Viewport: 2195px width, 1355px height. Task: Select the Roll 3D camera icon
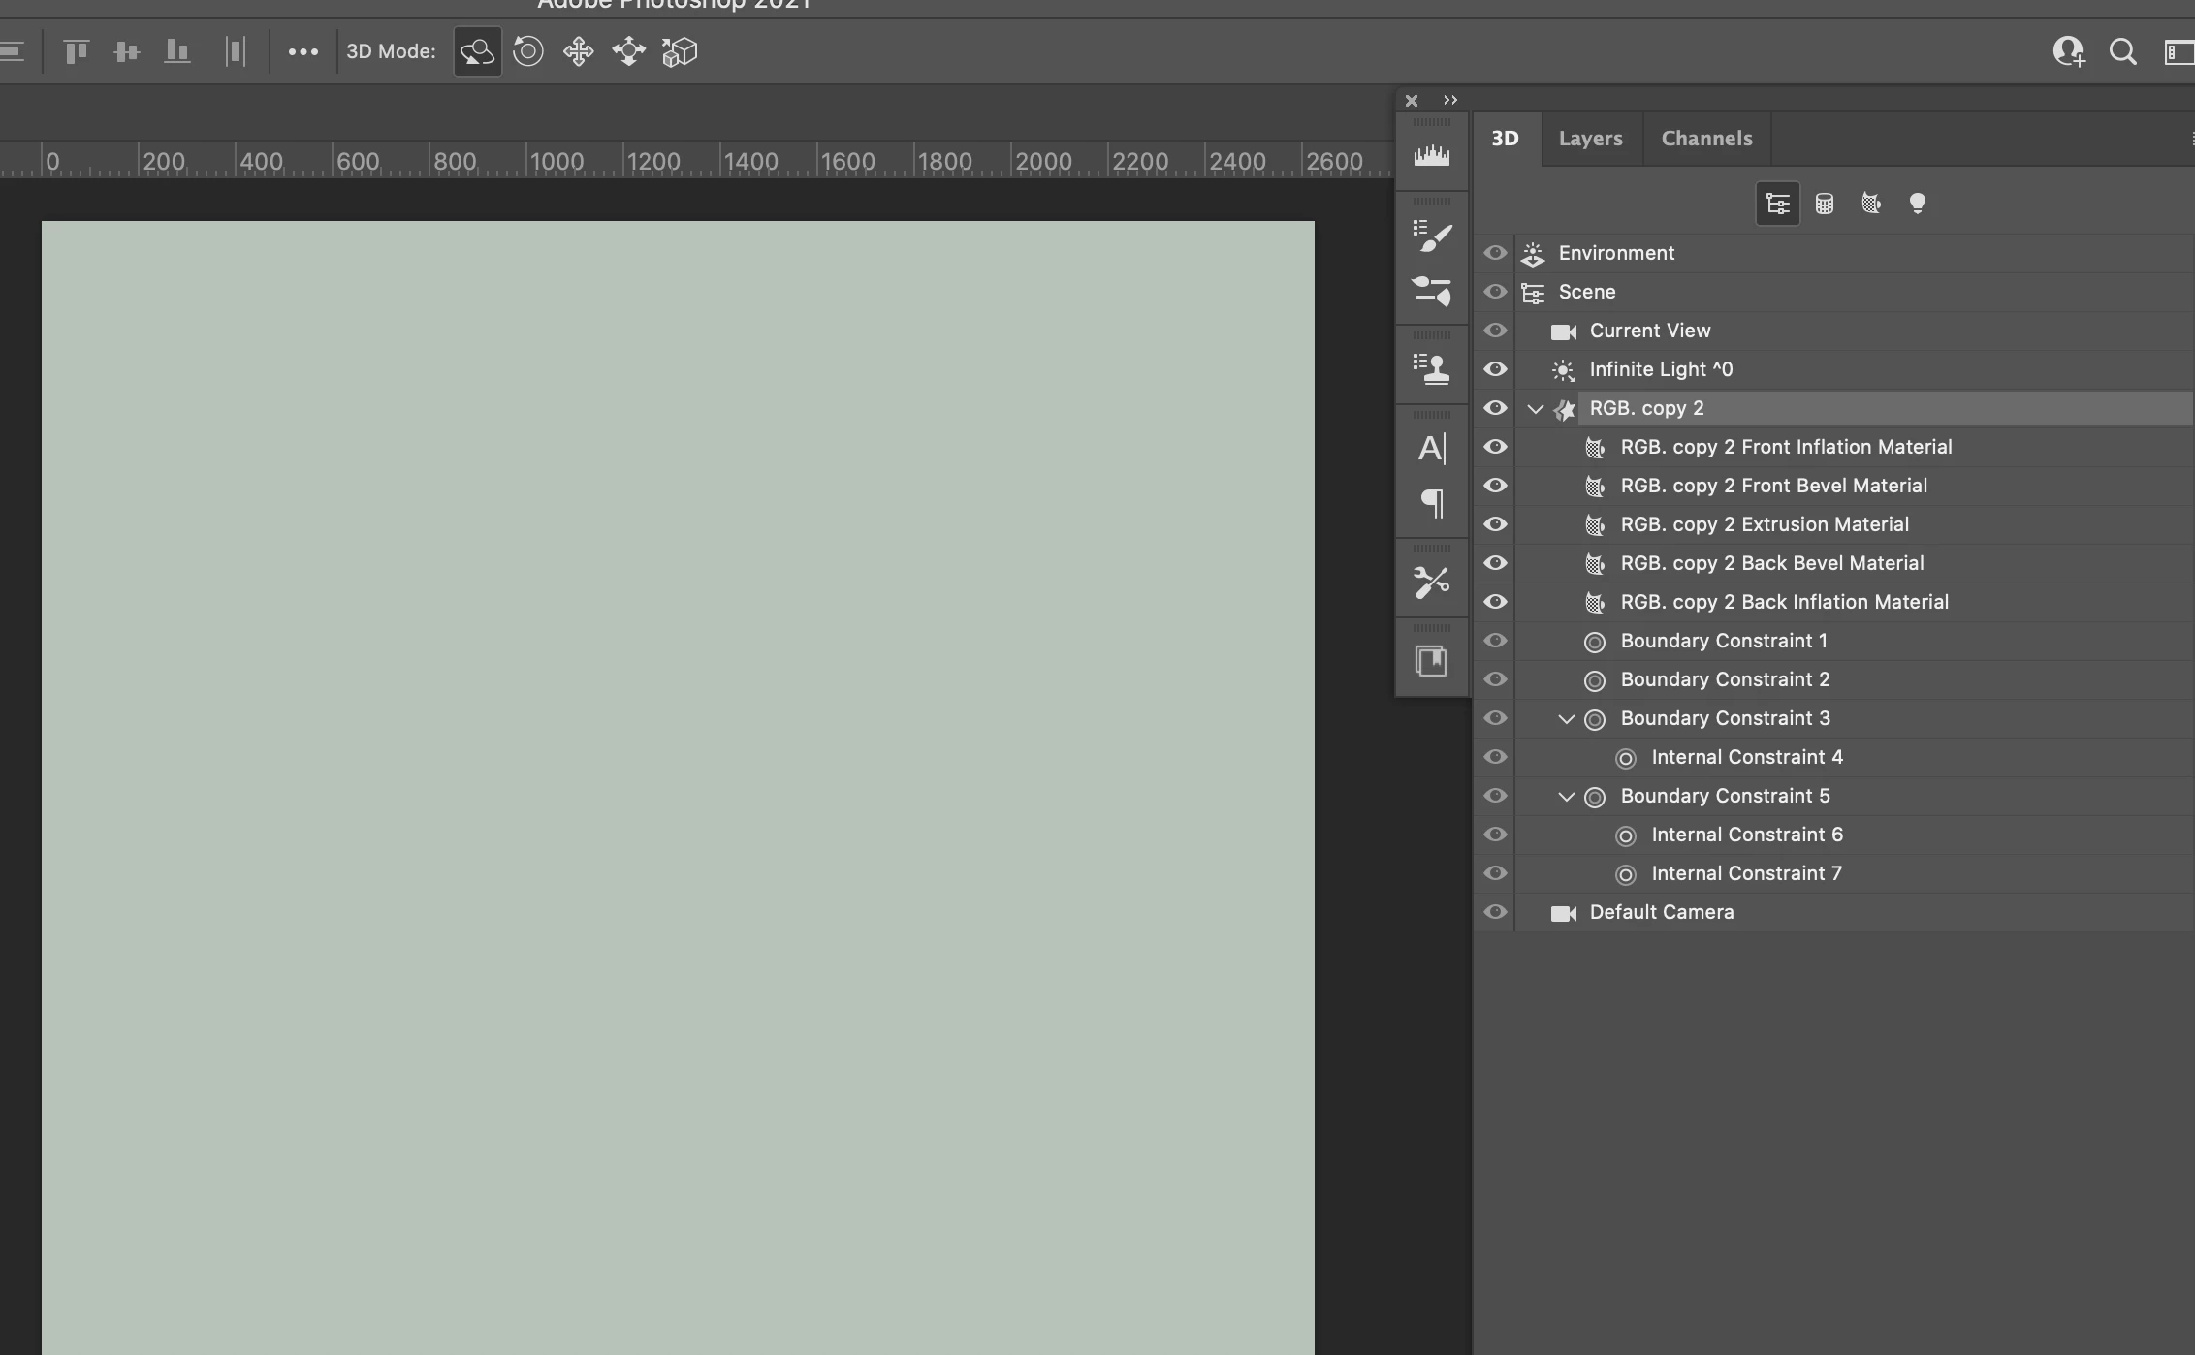pos(527,51)
